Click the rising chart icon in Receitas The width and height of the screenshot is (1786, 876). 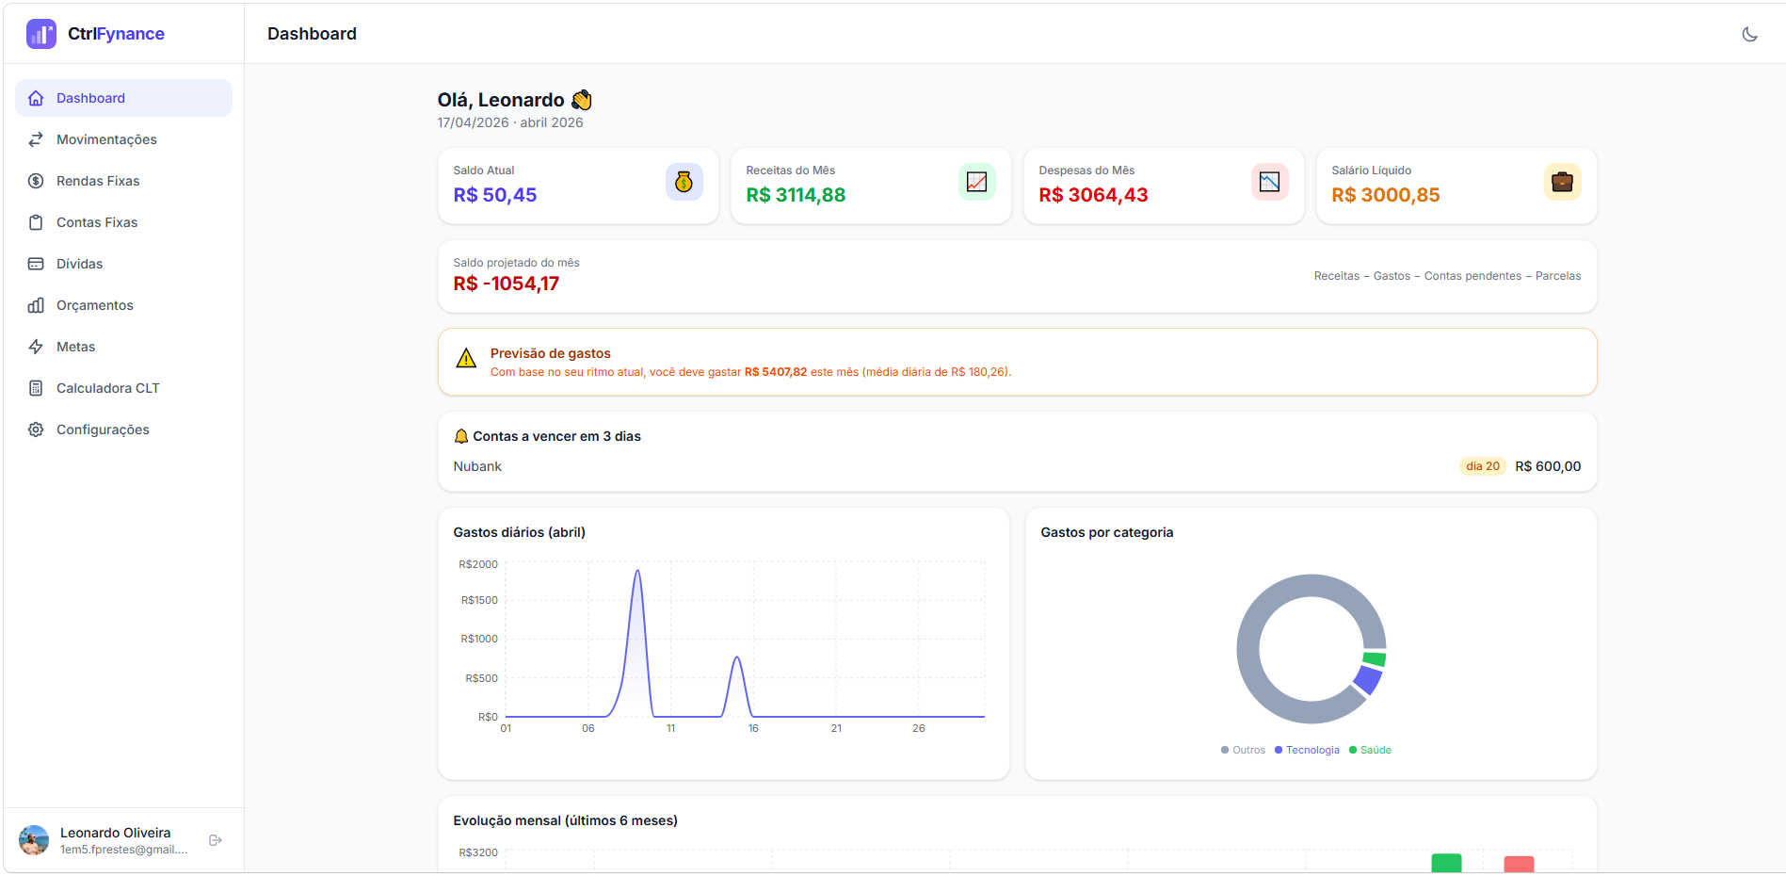click(976, 182)
